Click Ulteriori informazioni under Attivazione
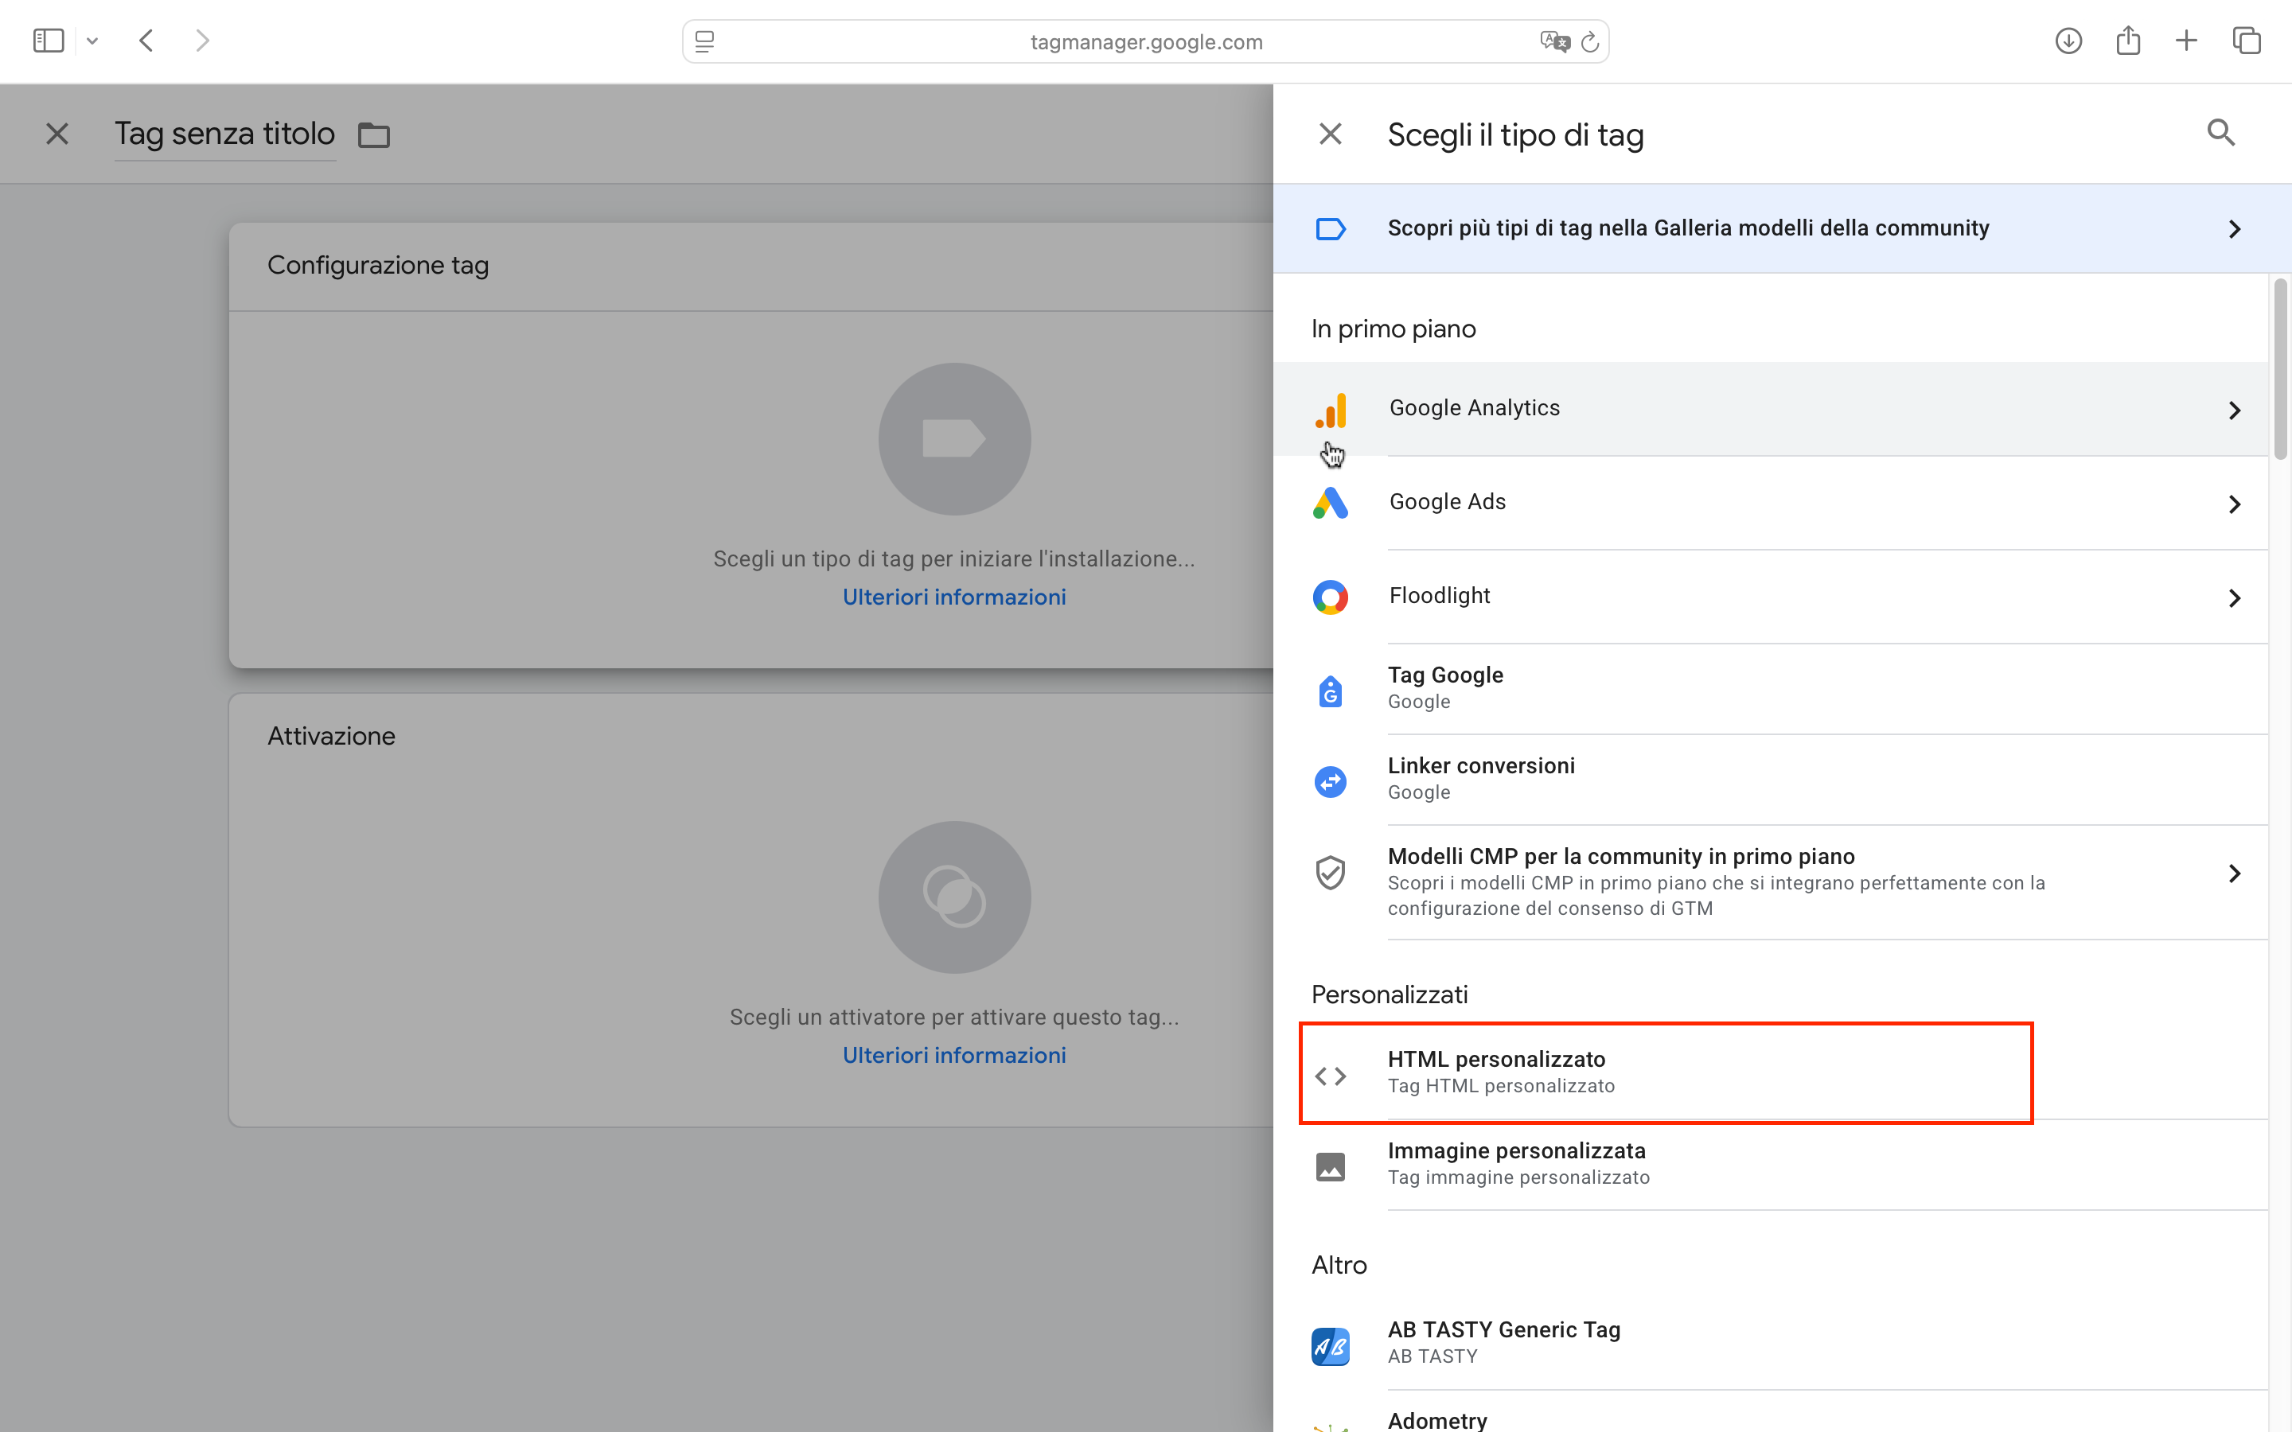This screenshot has width=2292, height=1432. [953, 1055]
